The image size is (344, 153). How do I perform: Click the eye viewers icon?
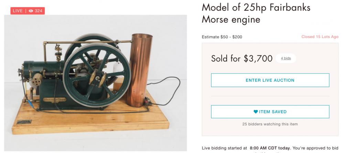coord(31,11)
